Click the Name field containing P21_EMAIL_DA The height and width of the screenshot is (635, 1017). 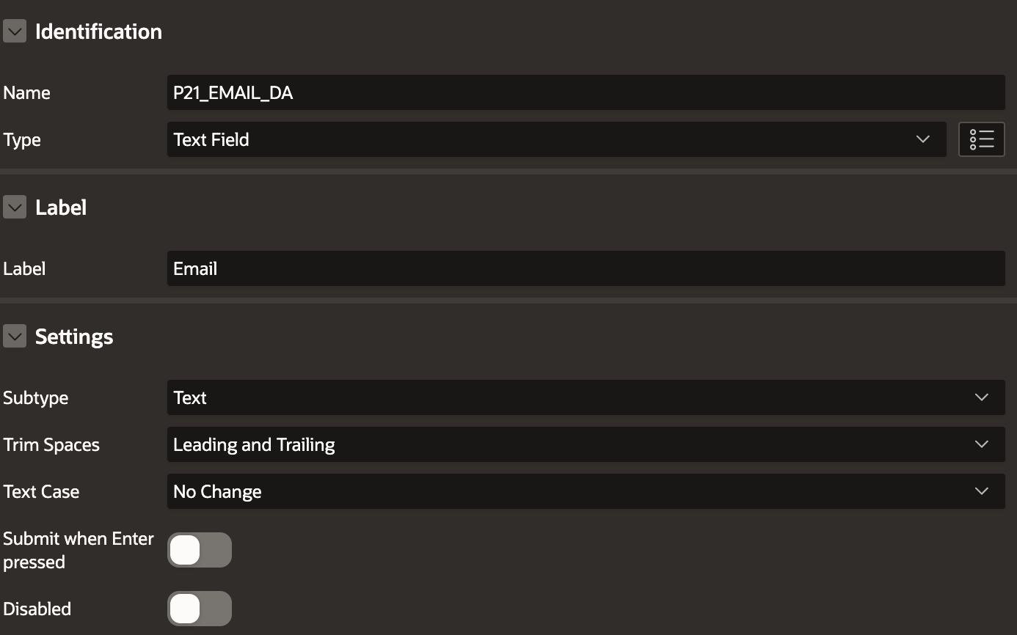(586, 92)
